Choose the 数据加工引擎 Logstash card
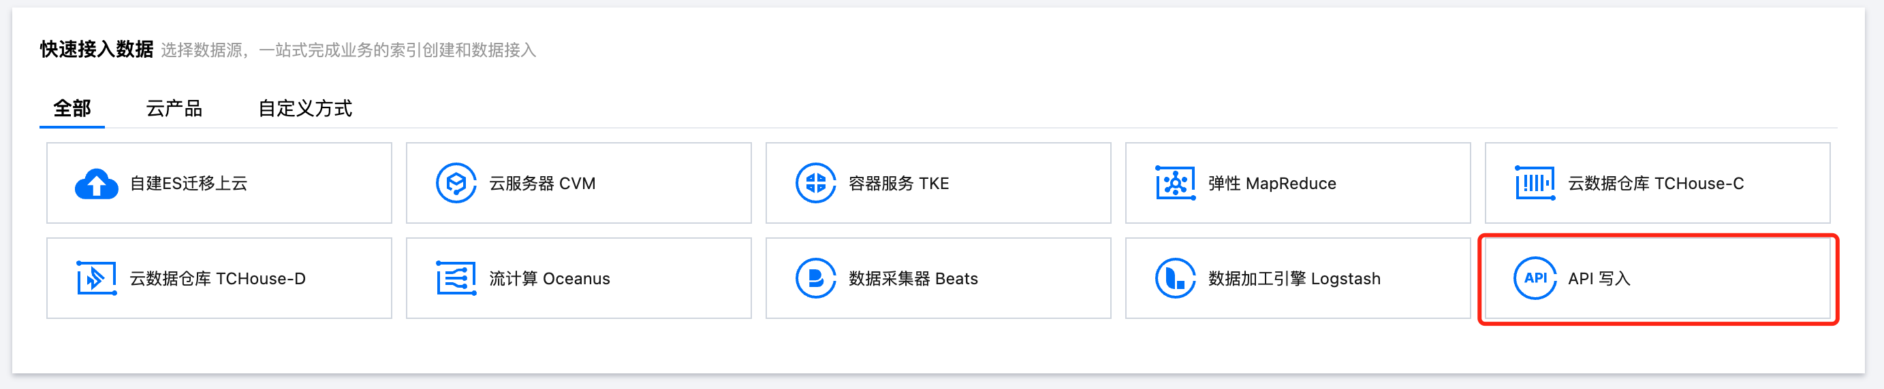The image size is (1884, 389). coord(1298,278)
